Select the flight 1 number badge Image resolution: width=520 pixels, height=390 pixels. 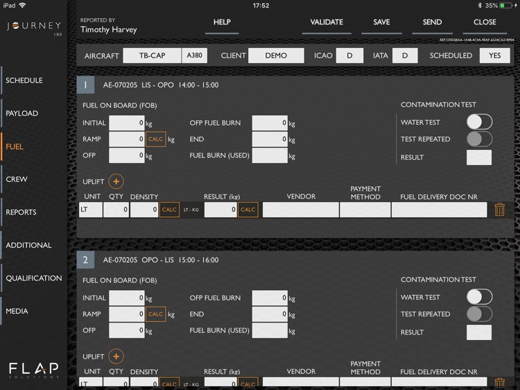(x=85, y=85)
